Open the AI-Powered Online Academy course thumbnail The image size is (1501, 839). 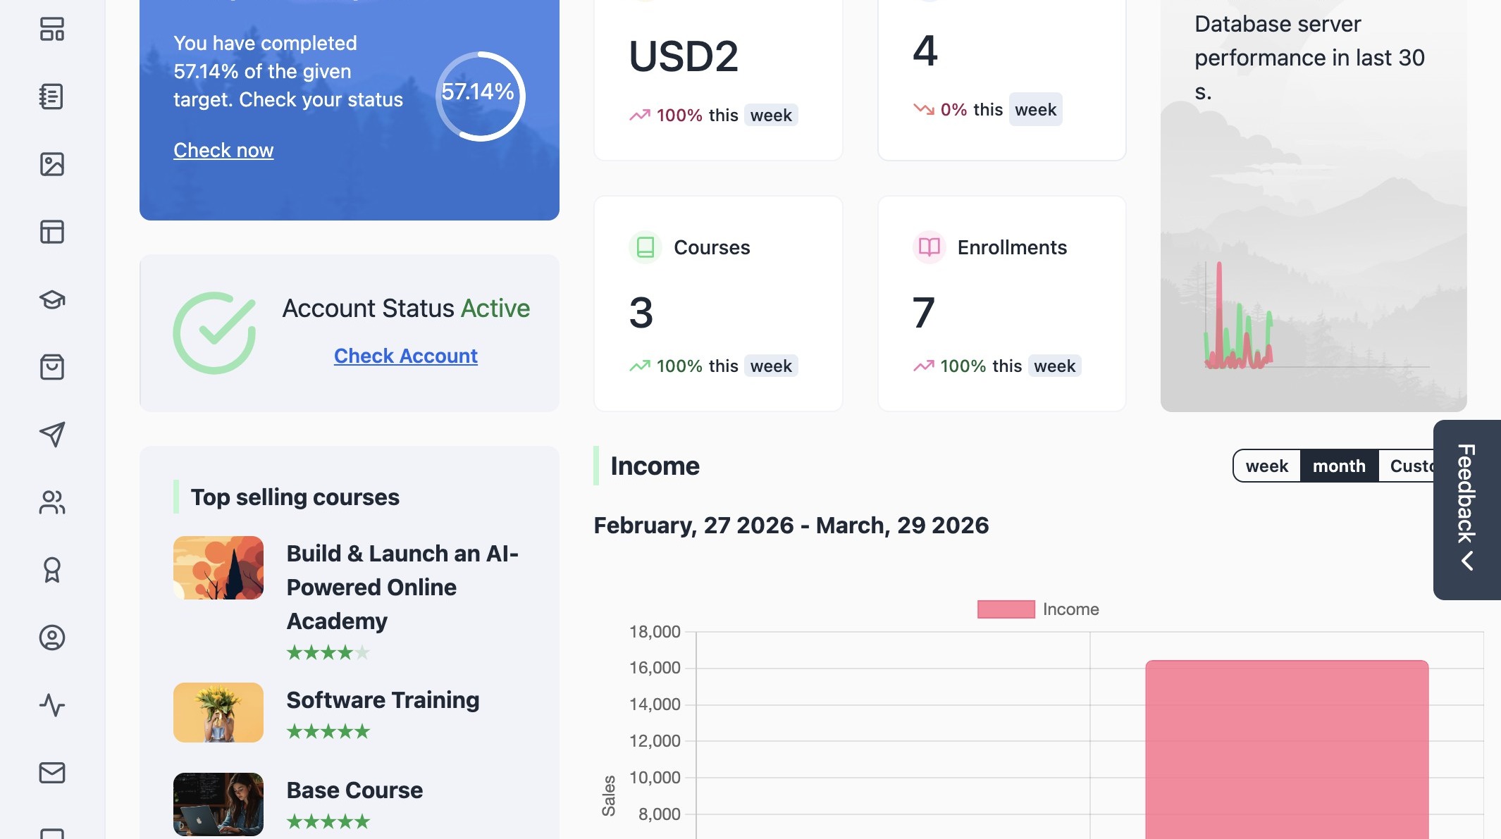coord(218,568)
